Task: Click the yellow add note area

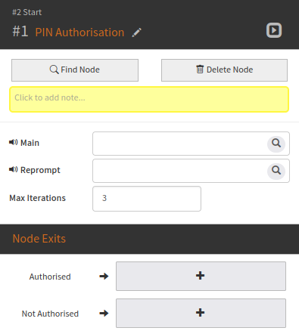Action: tap(149, 99)
